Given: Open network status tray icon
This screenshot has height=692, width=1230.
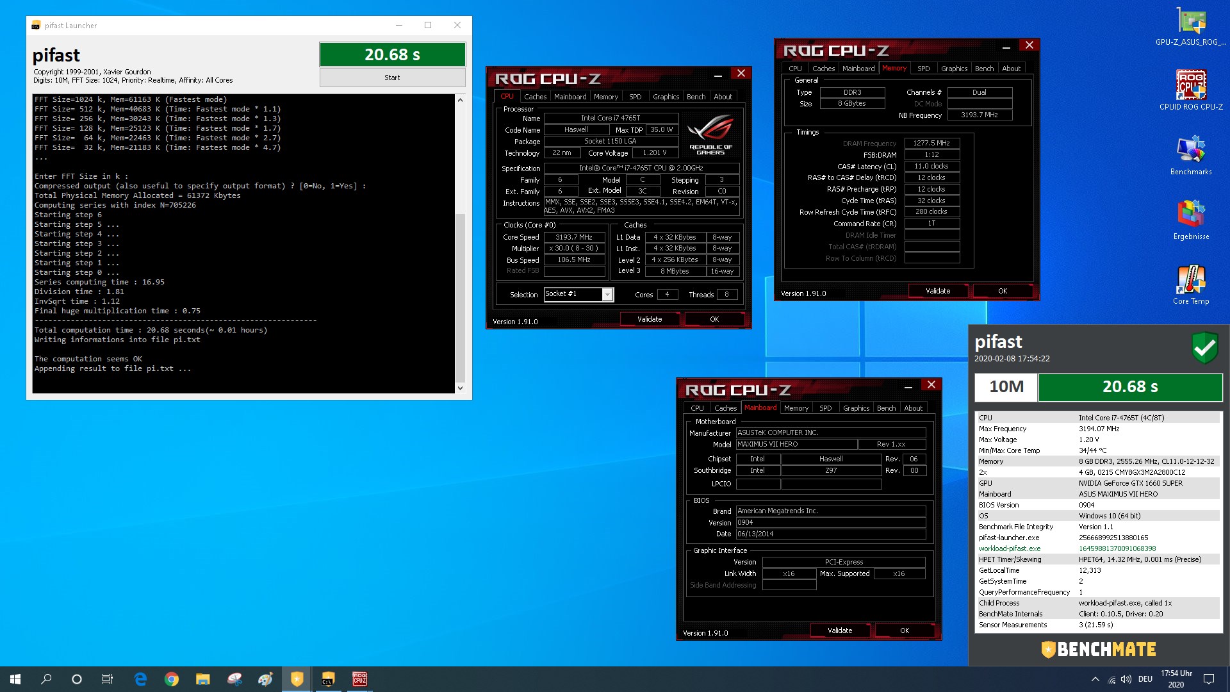Looking at the screenshot, I should coord(1111,679).
